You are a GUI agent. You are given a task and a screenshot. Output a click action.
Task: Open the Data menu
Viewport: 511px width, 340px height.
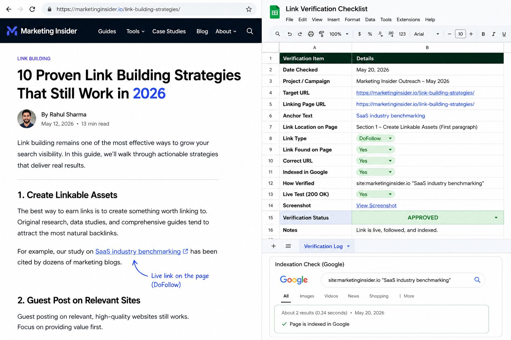click(x=370, y=20)
